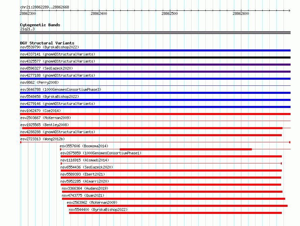
Task: Select the esv3646788 (1000GenomesConsortiumPhase3) label
Action: [x=61, y=89]
